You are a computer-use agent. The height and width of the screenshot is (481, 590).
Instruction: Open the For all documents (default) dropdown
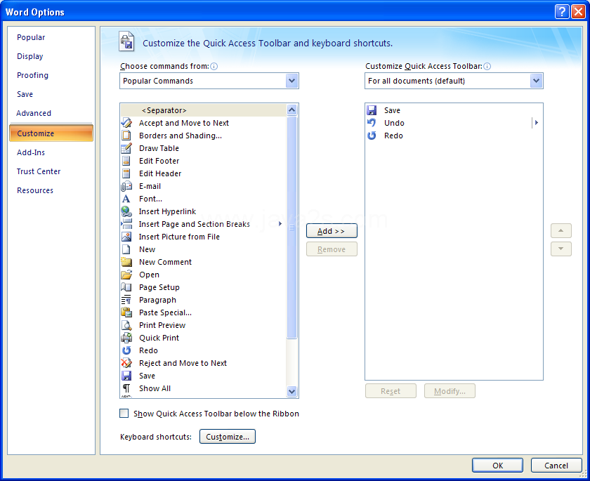536,81
